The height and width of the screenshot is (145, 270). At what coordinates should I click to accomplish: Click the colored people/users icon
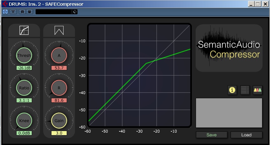click(258, 90)
